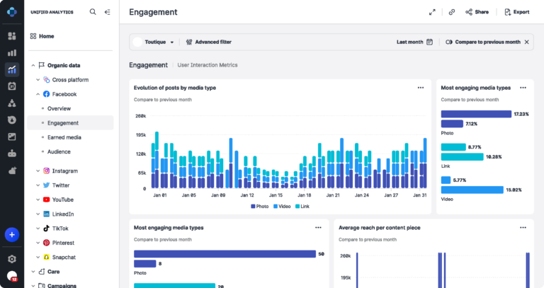544x288 pixels.
Task: Open the calendar icon in the left rail
Action: [12, 86]
